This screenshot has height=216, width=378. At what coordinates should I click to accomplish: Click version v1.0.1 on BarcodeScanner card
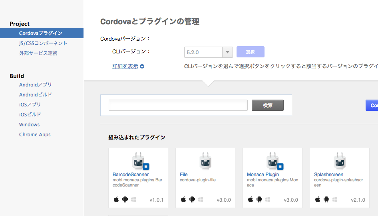[x=157, y=200]
